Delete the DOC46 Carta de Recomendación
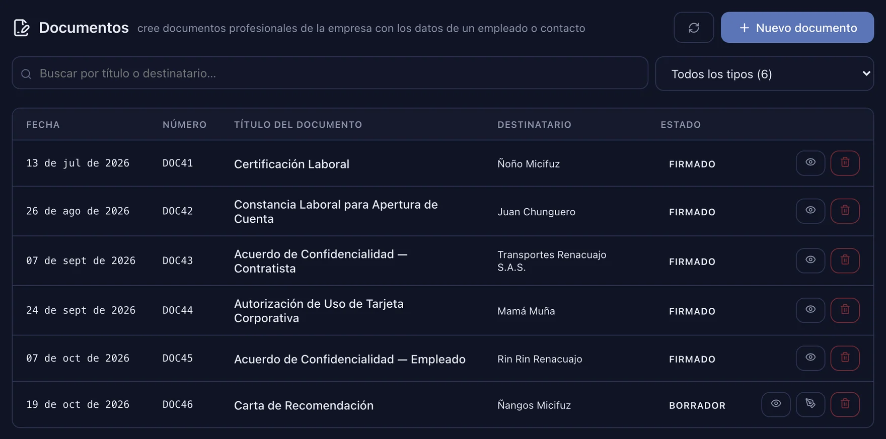Screen dimensions: 886x439 pyautogui.click(x=845, y=404)
